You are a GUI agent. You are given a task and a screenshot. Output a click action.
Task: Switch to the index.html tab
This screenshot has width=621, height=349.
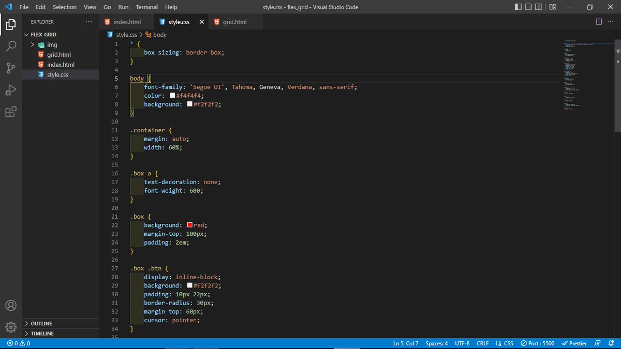(x=126, y=22)
